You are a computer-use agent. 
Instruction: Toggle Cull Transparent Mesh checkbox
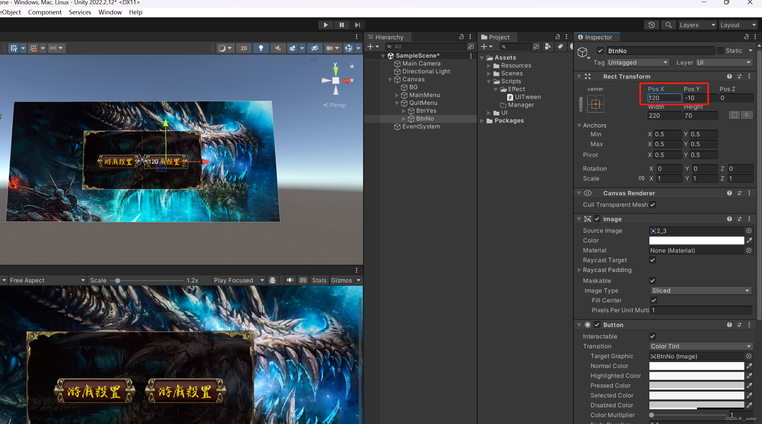653,205
